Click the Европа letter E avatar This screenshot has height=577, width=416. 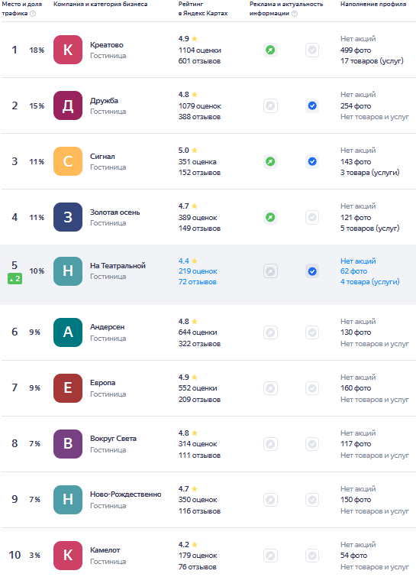68,388
